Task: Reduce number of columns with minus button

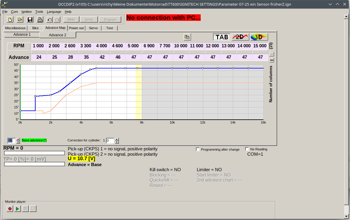Action: click(271, 60)
